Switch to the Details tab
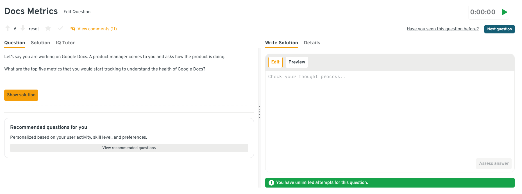 click(x=312, y=43)
